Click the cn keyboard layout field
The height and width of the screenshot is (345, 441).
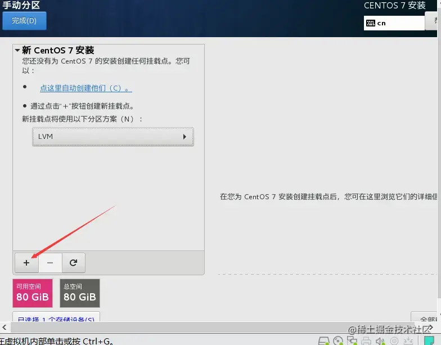394,23
